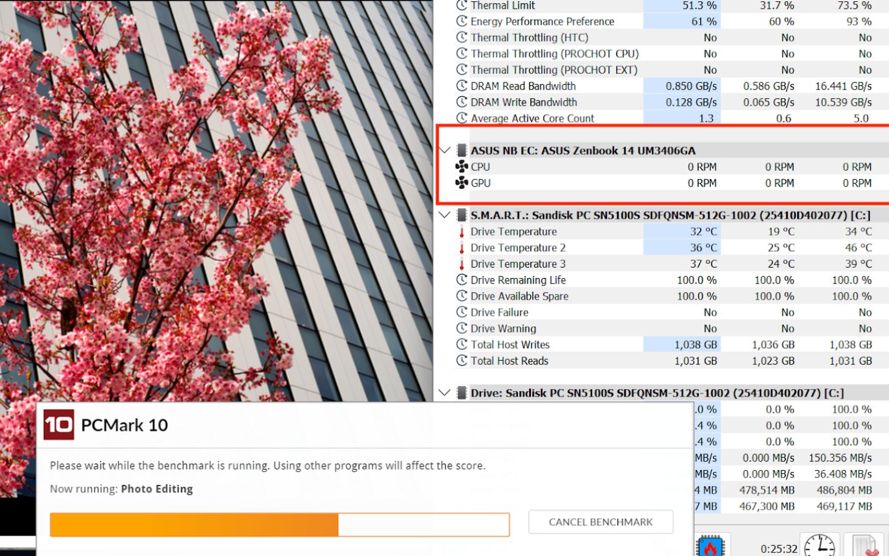The width and height of the screenshot is (889, 556).
Task: Click the analog clock icon in HWiNFO toolbar
Action: coord(819,545)
